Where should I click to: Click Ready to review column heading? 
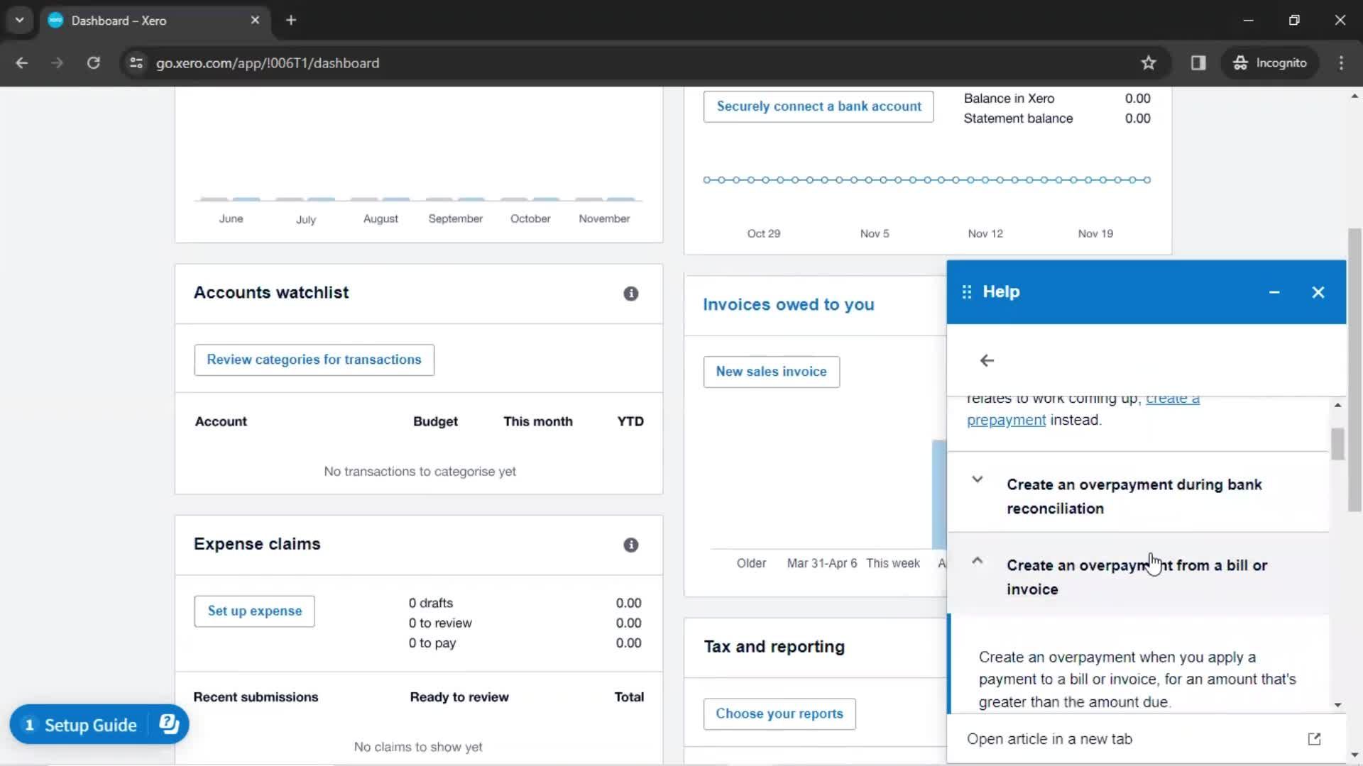[459, 697]
